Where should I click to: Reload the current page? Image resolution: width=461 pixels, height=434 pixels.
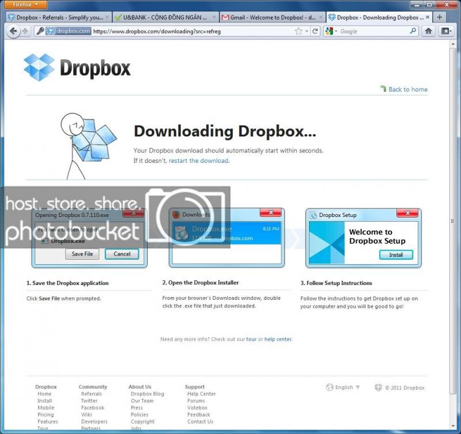315,31
